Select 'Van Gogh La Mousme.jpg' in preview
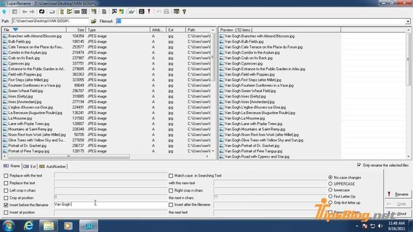This screenshot has height=232, width=413. pyautogui.click(x=245, y=118)
